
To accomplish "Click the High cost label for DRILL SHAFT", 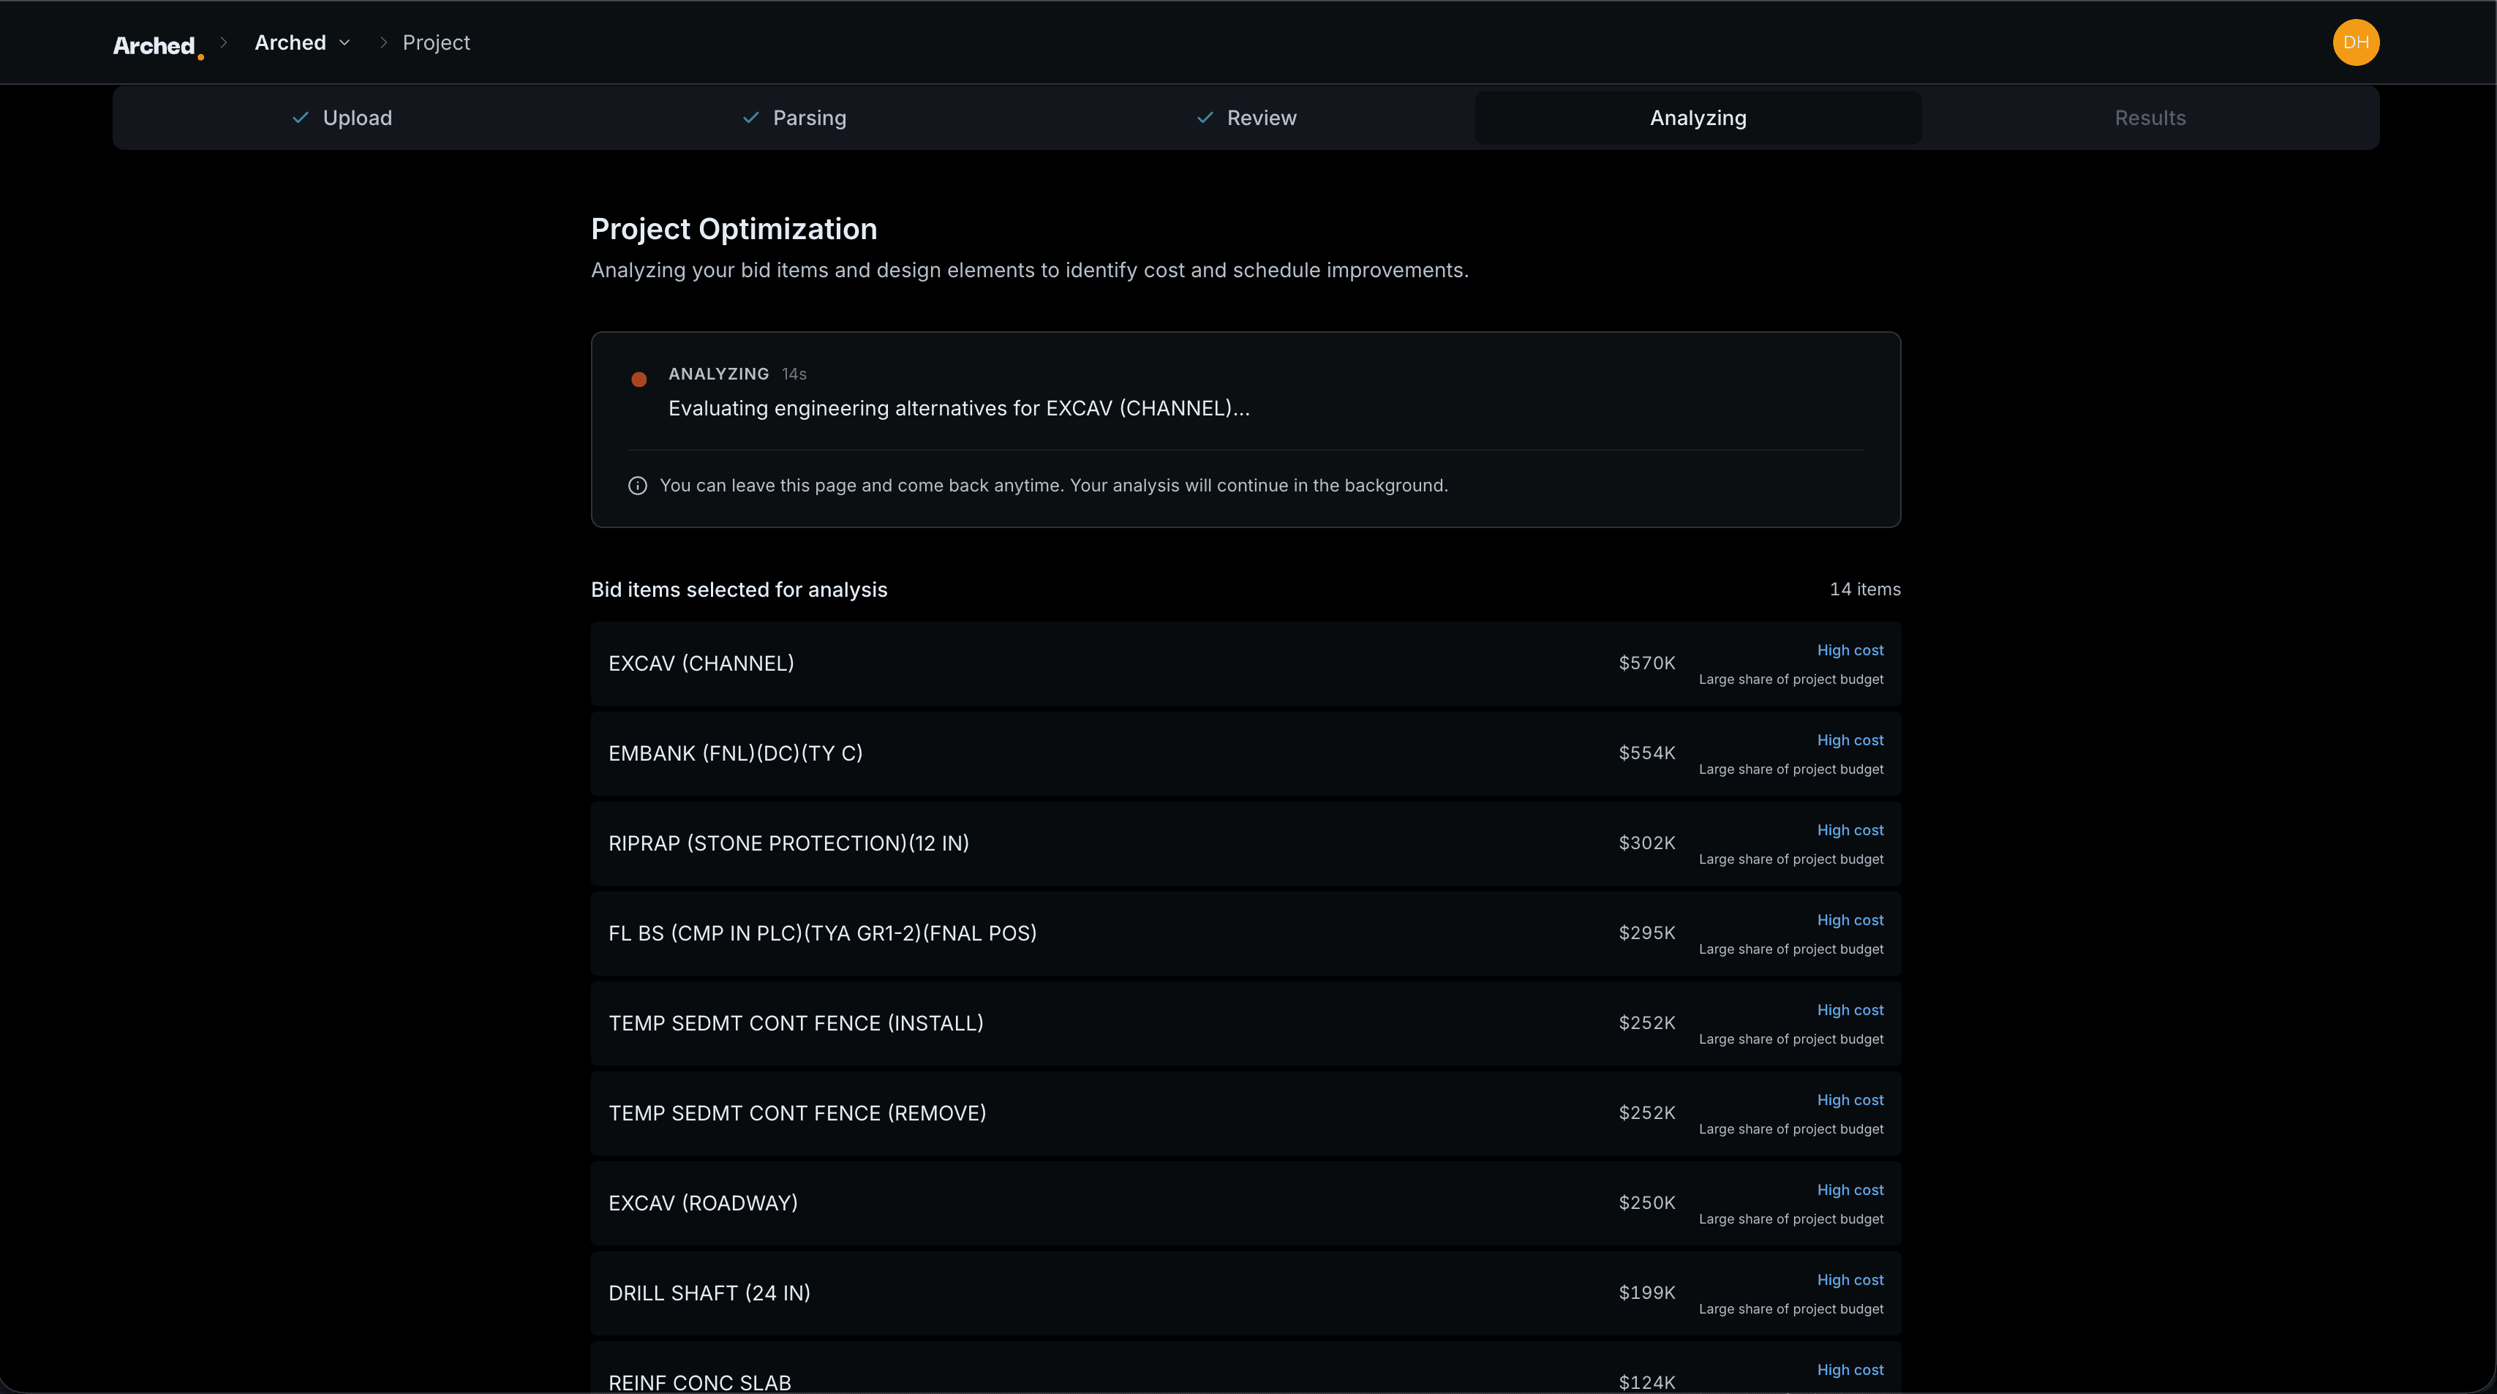I will [x=1850, y=1280].
